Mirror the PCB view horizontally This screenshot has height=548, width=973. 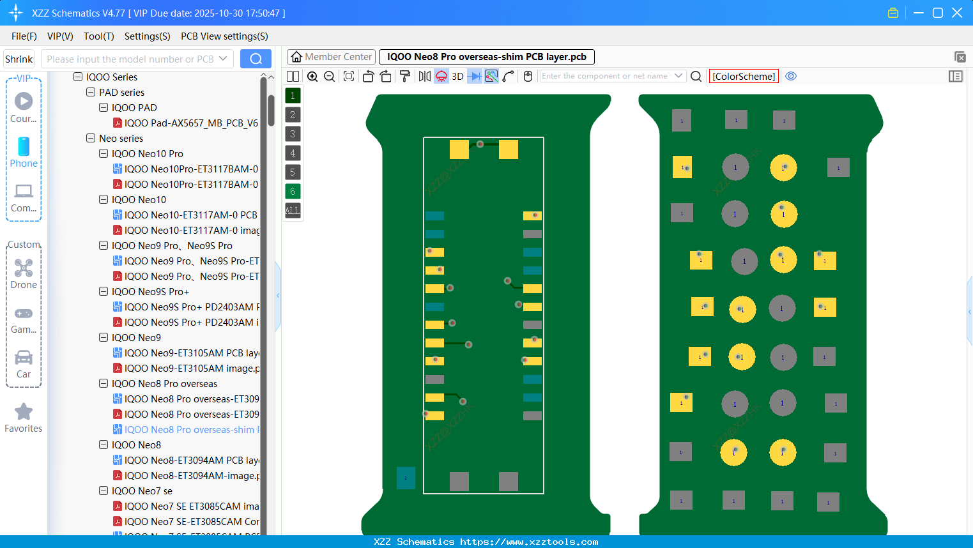pos(425,77)
